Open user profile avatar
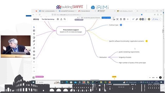 [149, 19]
